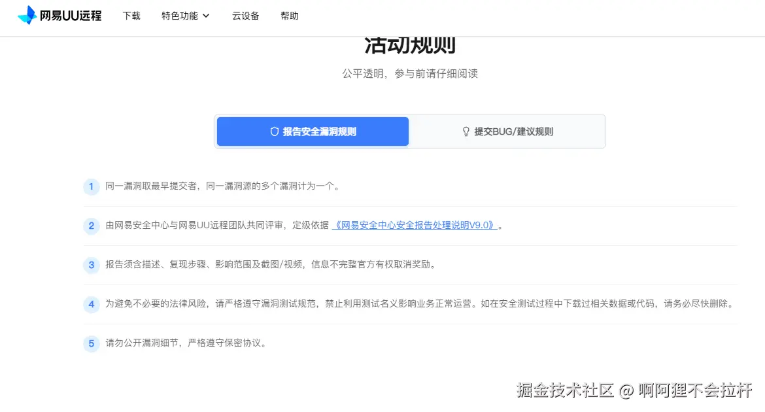Click subtitle 公平透明，参与前请仔细阅读
The width and height of the screenshot is (765, 412).
[x=410, y=74]
